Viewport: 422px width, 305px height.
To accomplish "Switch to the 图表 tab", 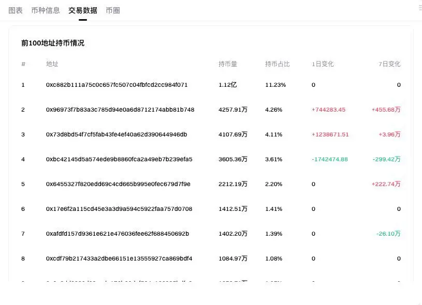I will click(16, 10).
